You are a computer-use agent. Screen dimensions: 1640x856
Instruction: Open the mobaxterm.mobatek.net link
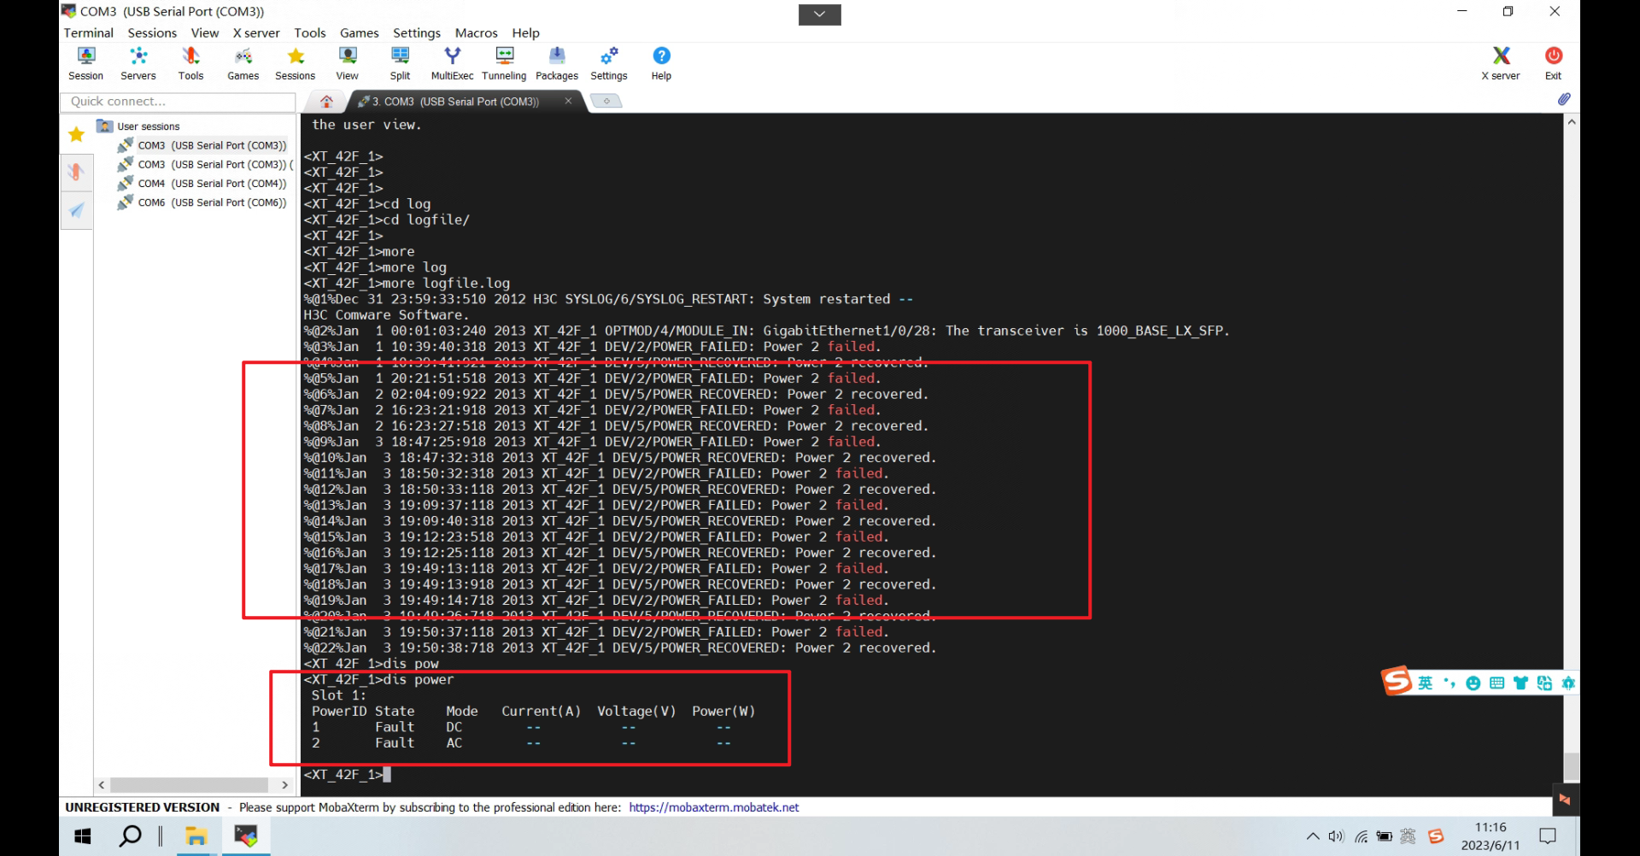714,807
